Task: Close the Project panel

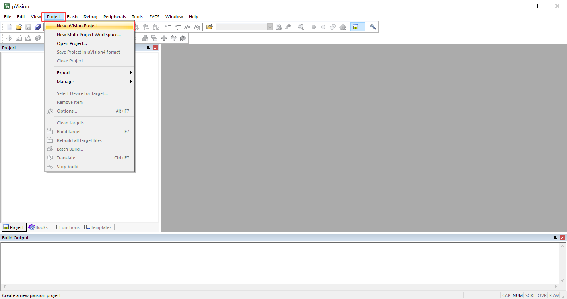Action: tap(155, 48)
